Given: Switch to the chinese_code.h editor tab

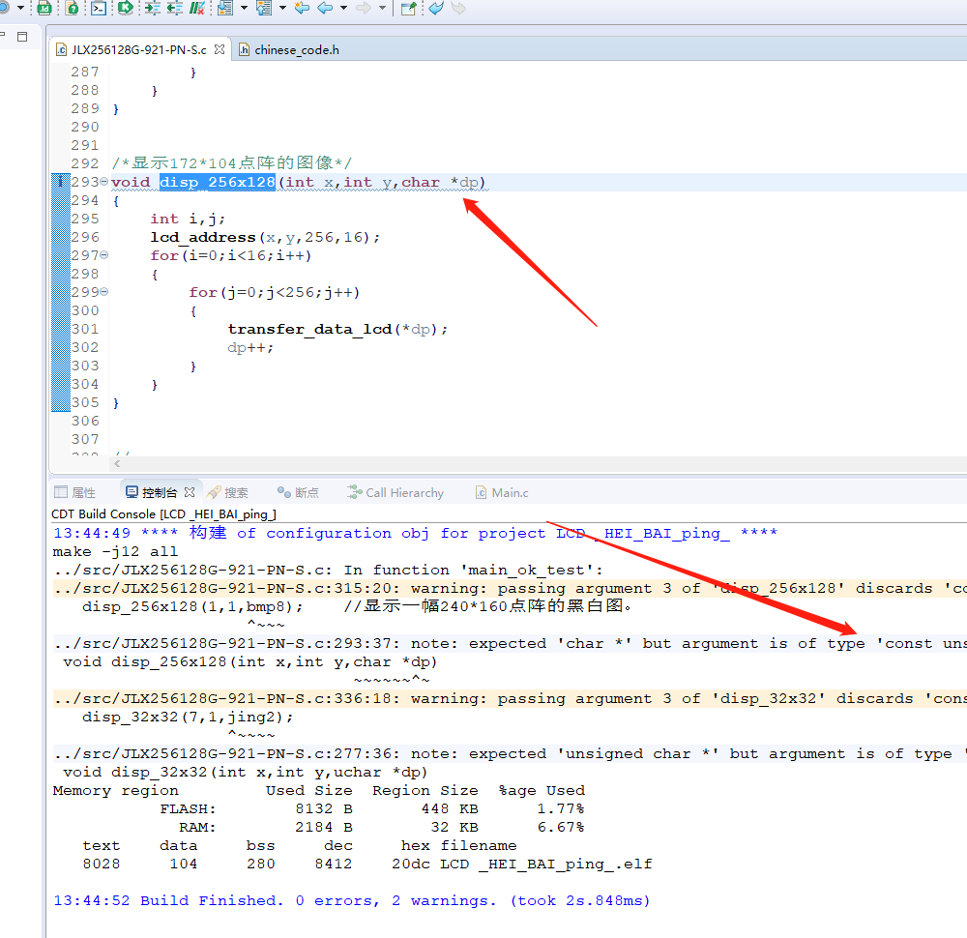Looking at the screenshot, I should tap(296, 49).
